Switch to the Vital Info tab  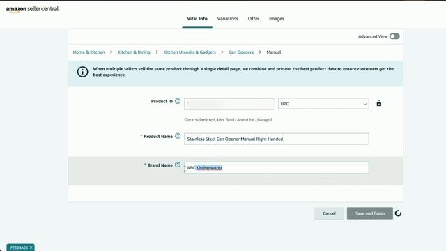(x=197, y=19)
